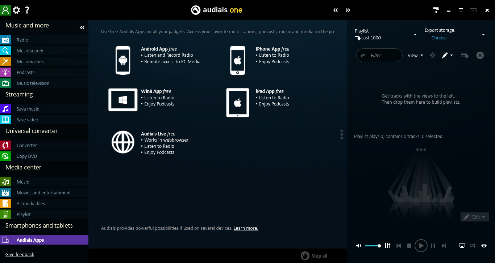This screenshot has height=263, width=495.
Task: Click the Android phone app icon
Action: [x=123, y=60]
